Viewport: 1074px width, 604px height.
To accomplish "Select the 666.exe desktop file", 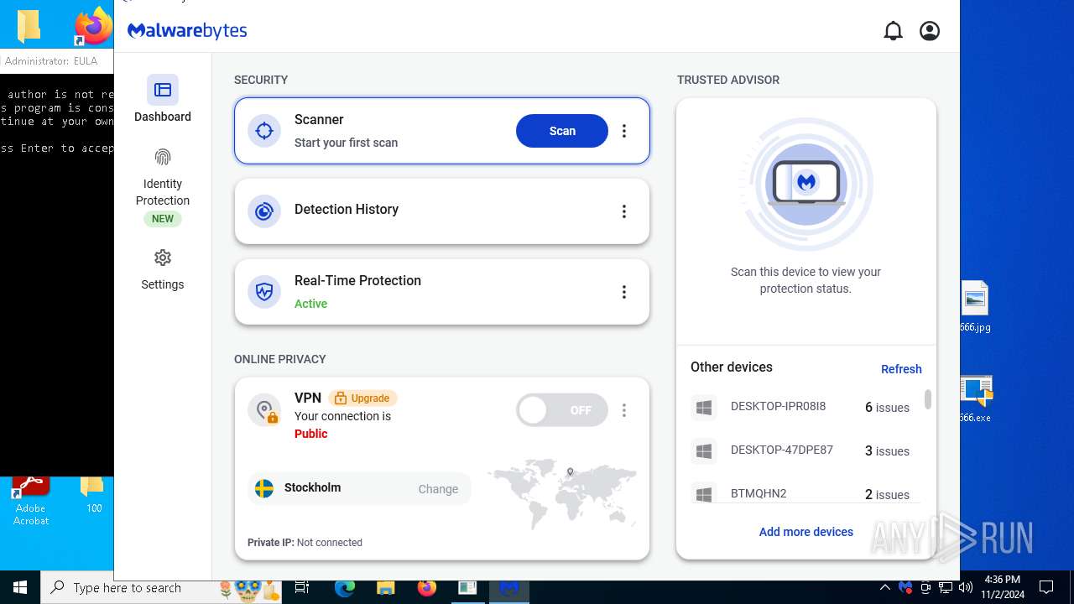I will click(975, 398).
